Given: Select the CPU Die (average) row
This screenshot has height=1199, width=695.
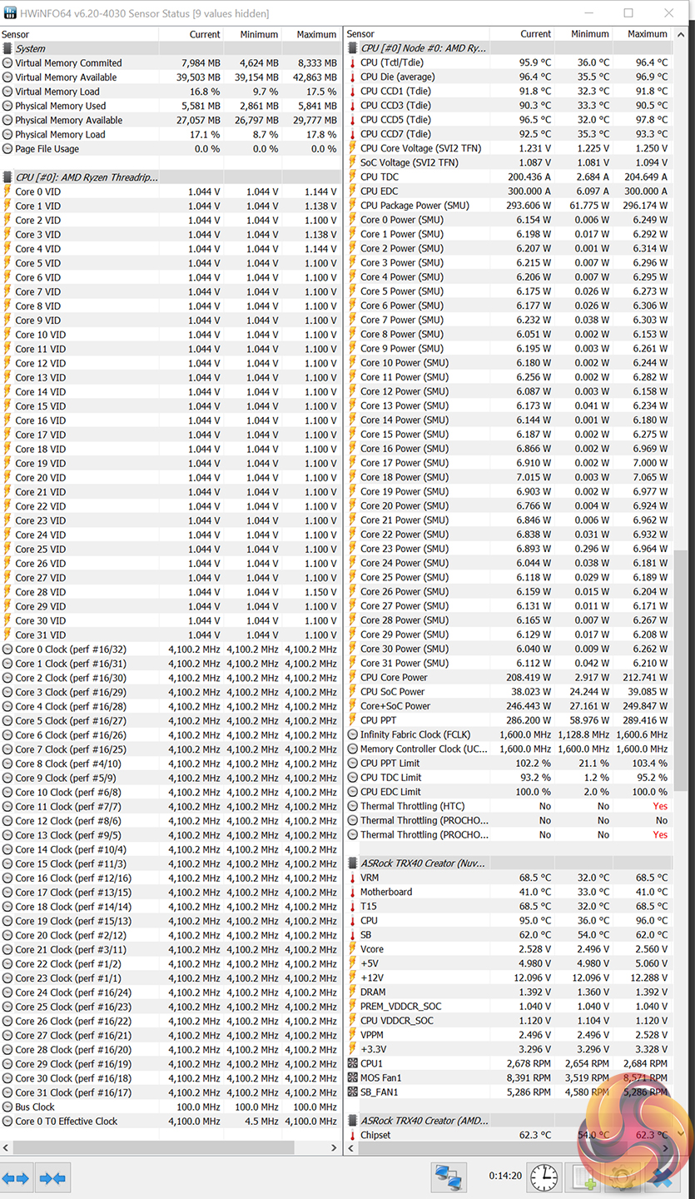Looking at the screenshot, I should point(509,77).
